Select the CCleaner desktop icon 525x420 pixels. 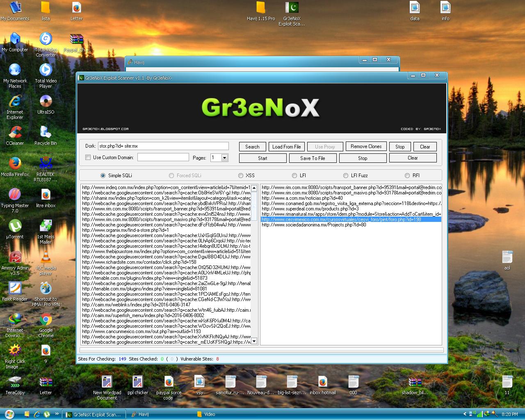point(15,136)
